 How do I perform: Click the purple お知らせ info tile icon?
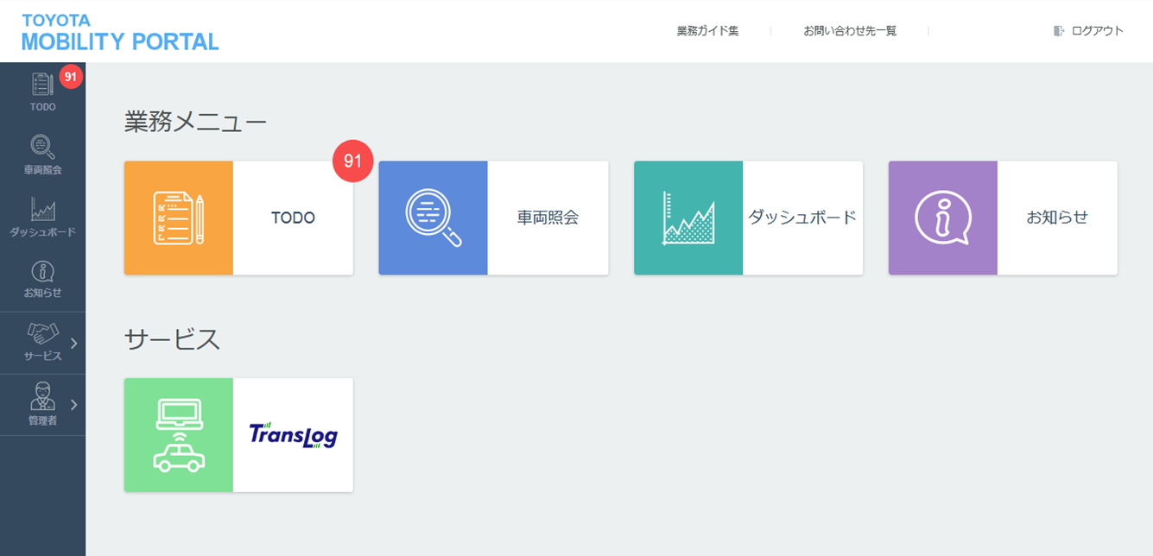[943, 218]
